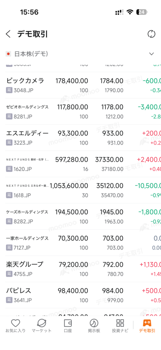Open the ビックカメラ position row
Image resolution: width=161 pixels, height=350 pixels.
tap(83, 85)
